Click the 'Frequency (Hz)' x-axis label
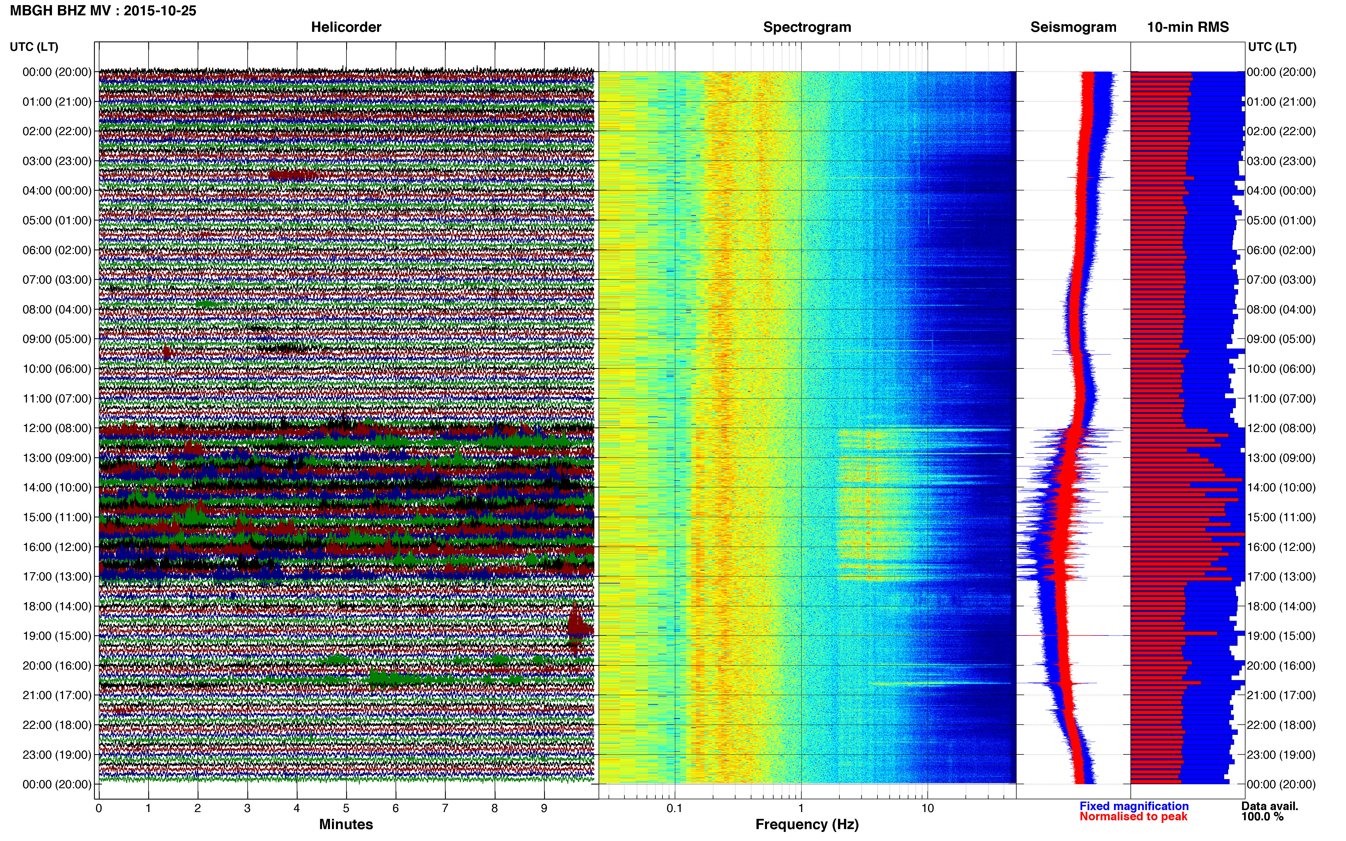Screen dimensions: 1346x841 (807, 824)
